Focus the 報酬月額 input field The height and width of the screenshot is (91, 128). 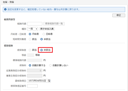point(35,24)
